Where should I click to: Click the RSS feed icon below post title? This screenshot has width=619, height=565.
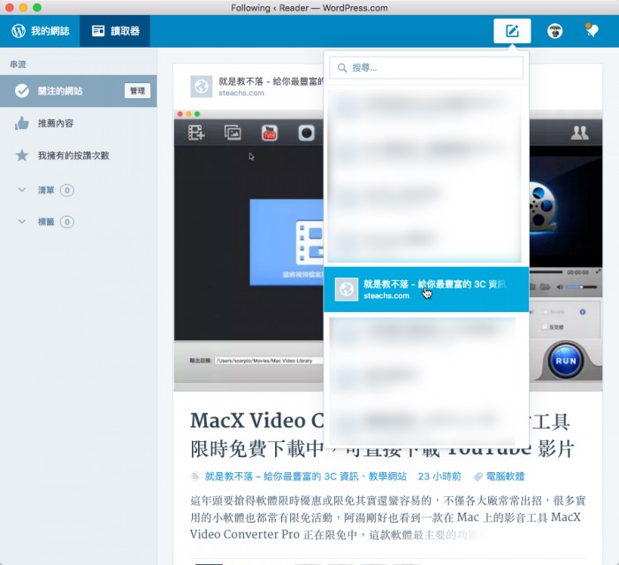195,477
